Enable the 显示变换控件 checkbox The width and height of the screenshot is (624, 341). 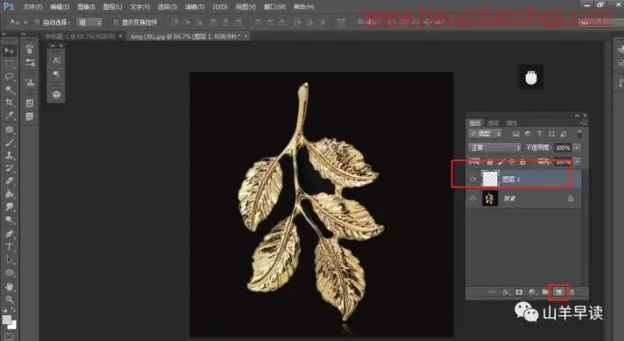(116, 22)
